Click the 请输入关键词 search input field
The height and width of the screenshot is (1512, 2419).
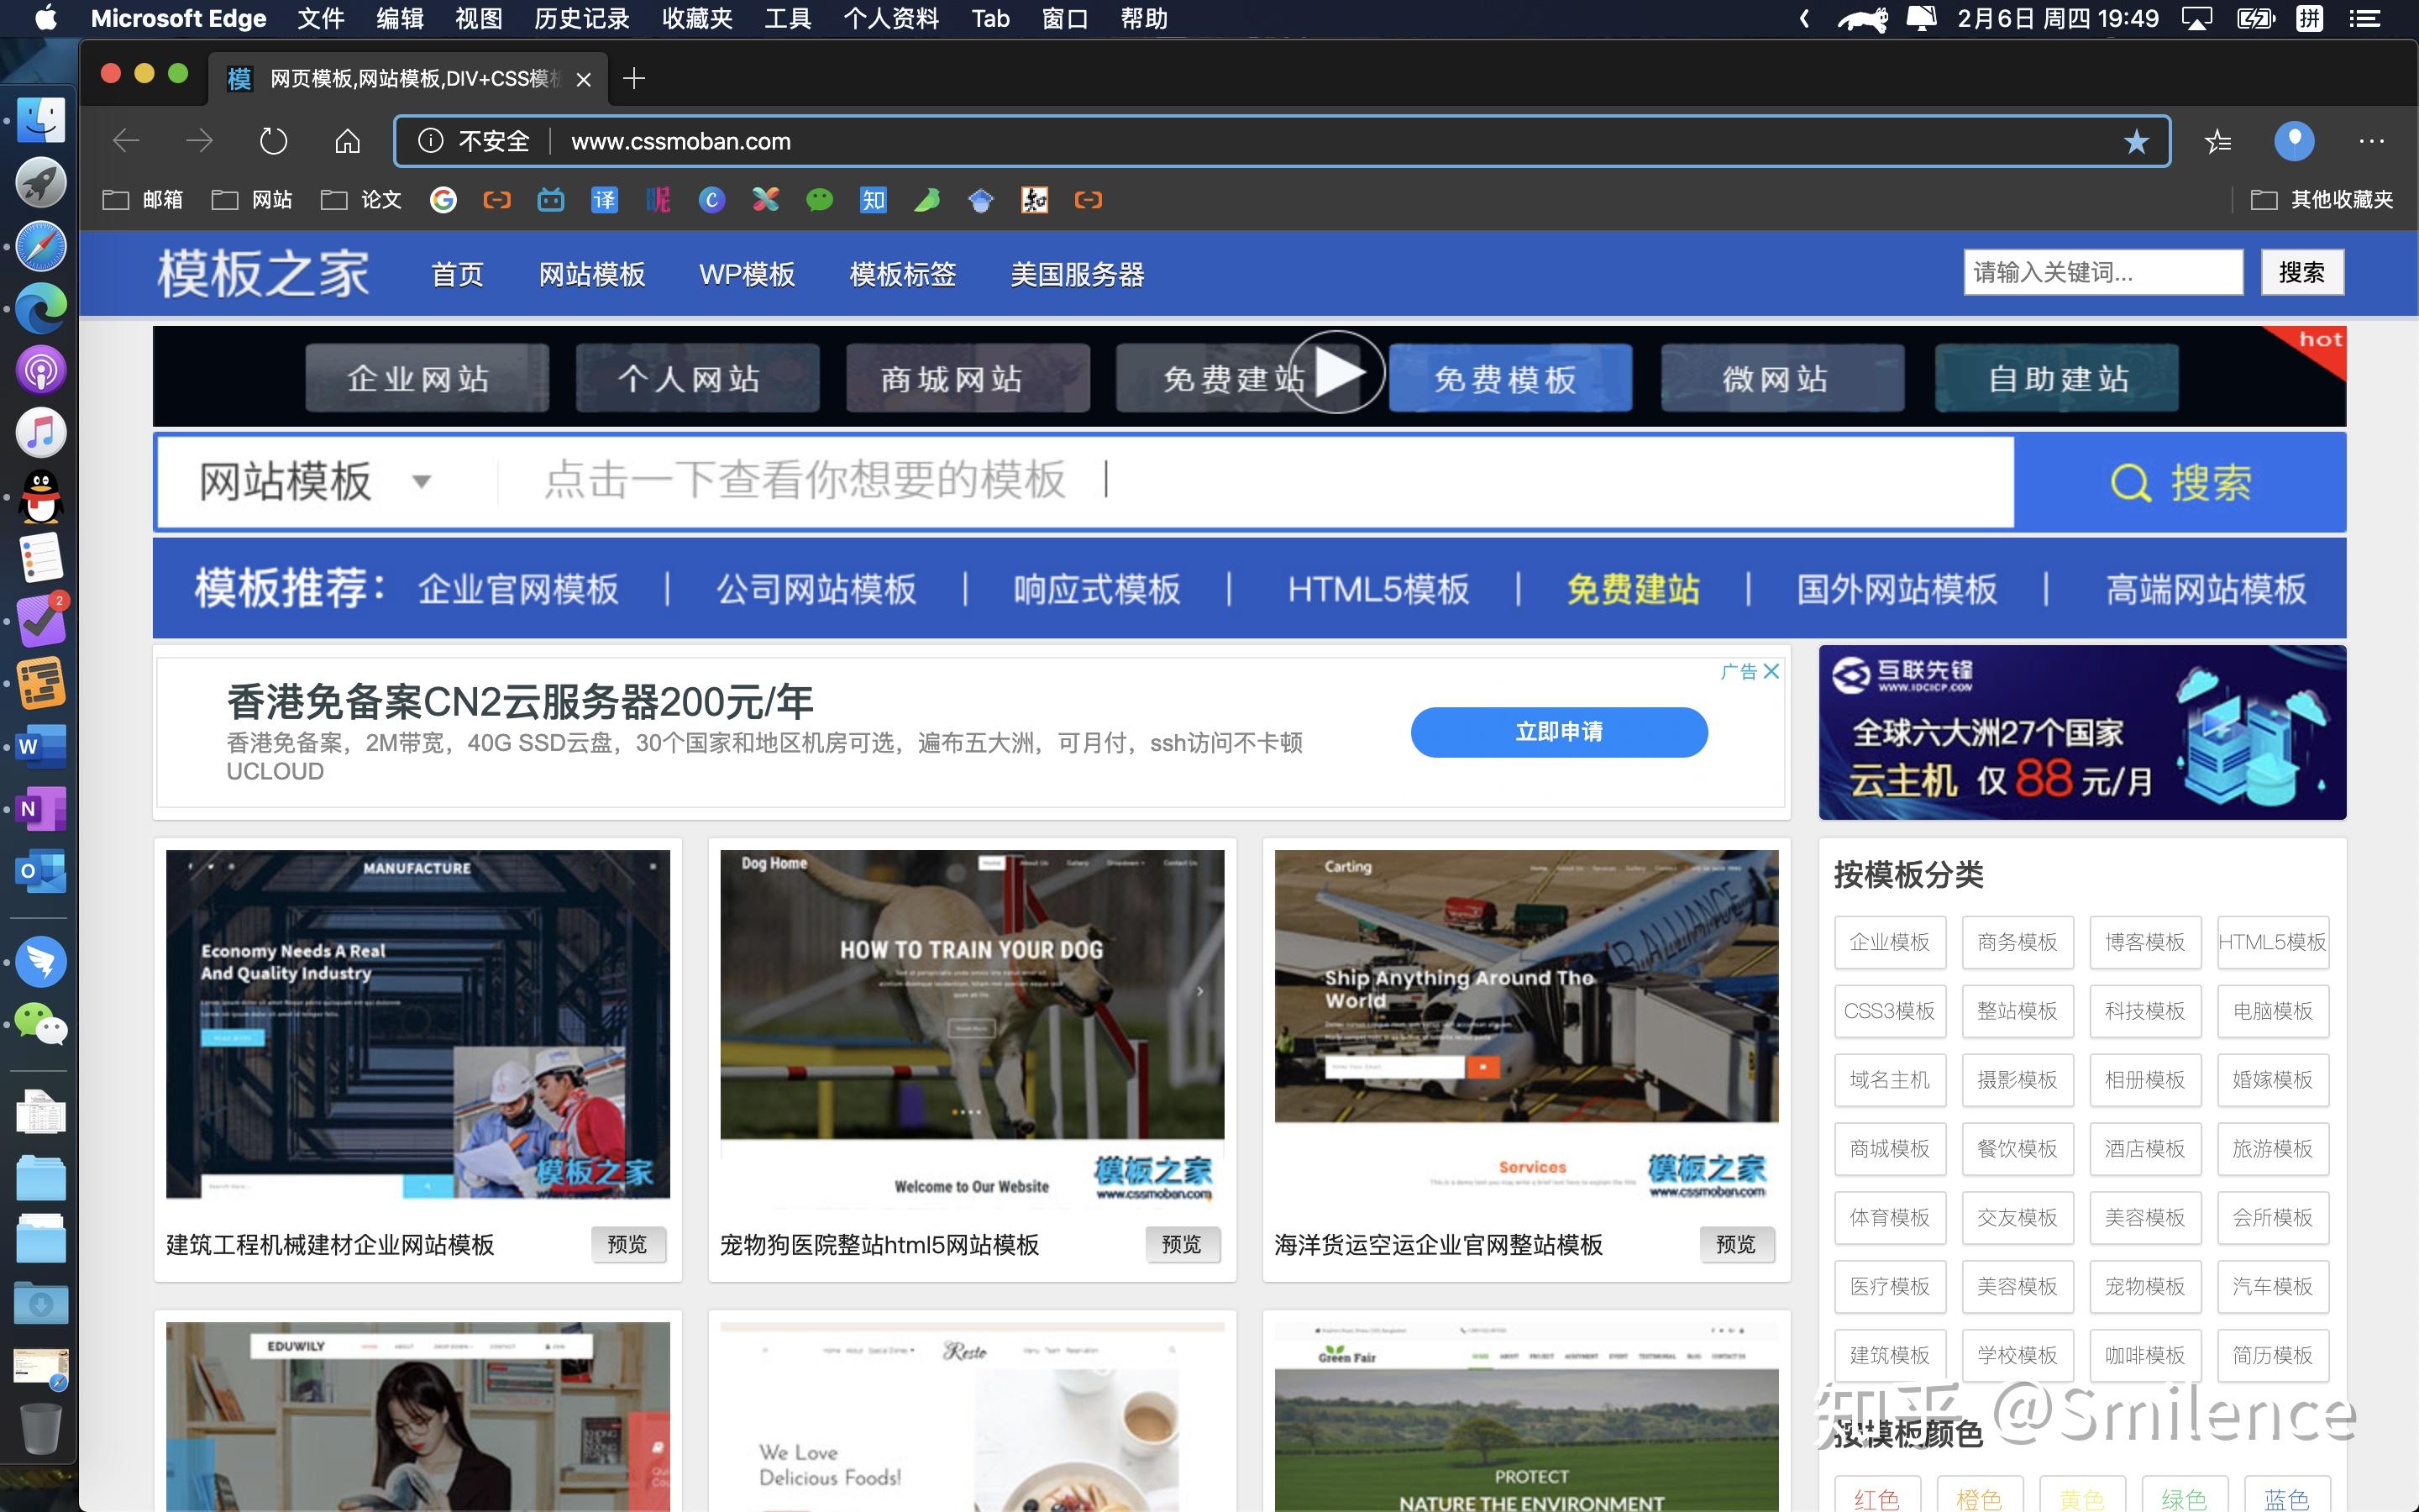click(2102, 272)
